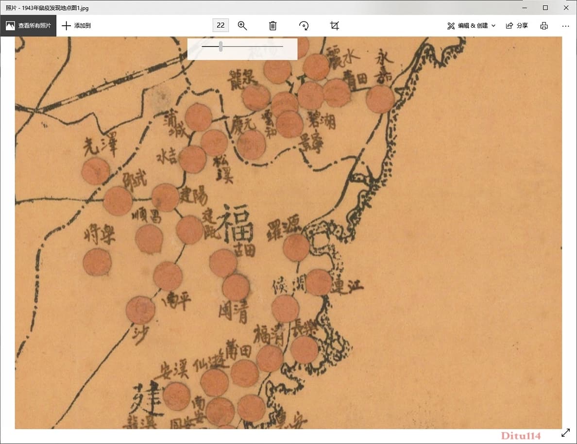The height and width of the screenshot is (444, 577).
Task: Click the photo gallery icon beside 查看所有照片
Action: click(10, 25)
